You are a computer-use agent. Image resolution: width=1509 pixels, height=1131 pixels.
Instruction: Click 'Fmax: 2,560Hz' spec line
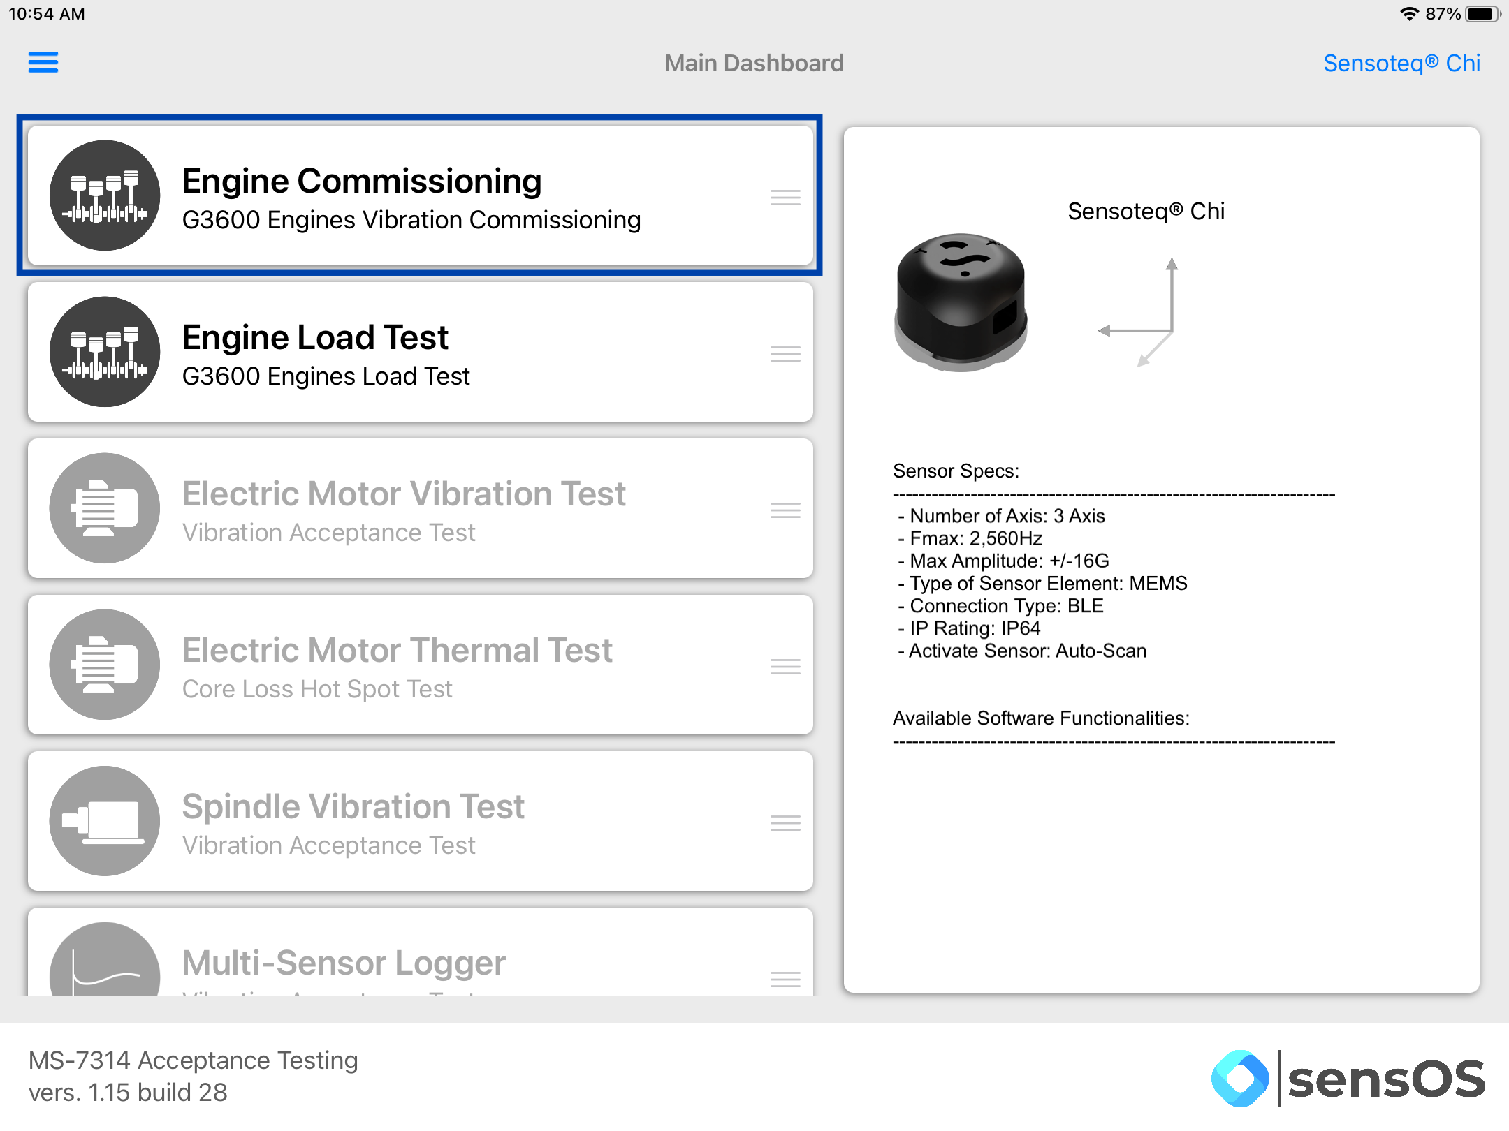[x=970, y=538]
